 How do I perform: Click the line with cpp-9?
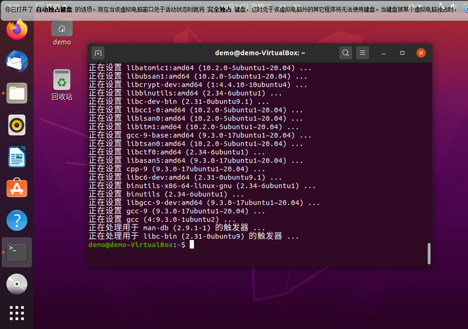pyautogui.click(x=177, y=169)
